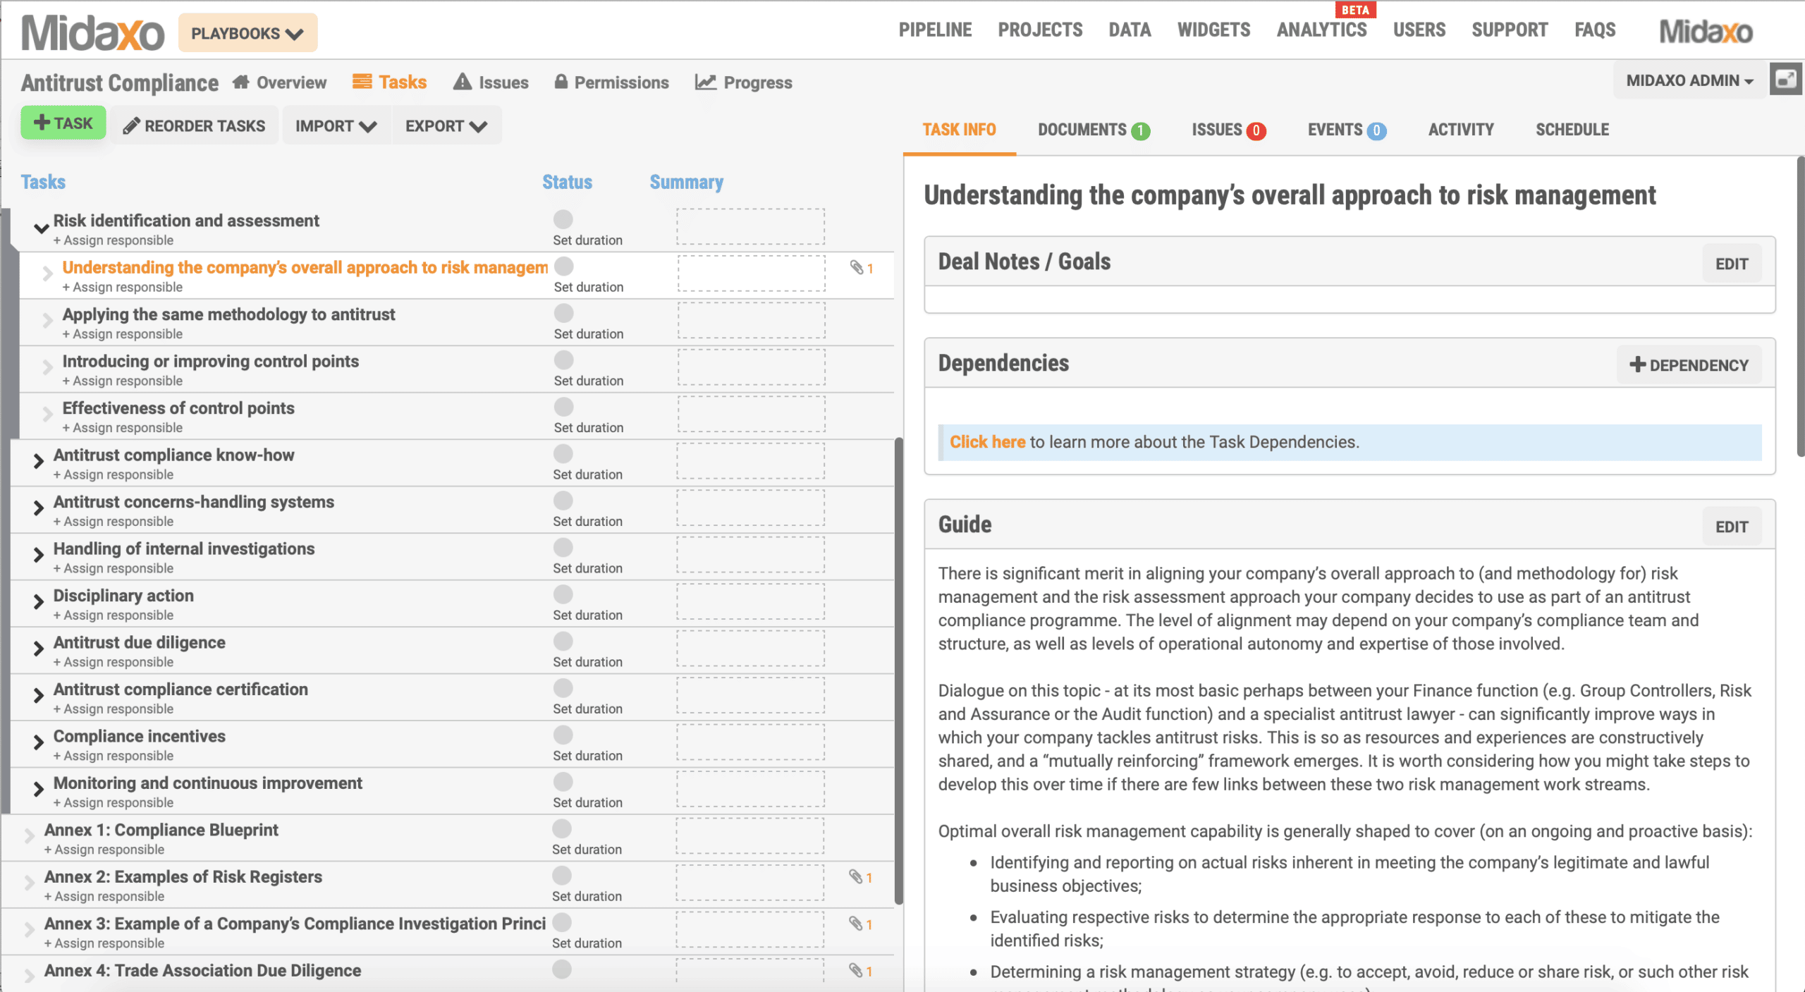The width and height of the screenshot is (1805, 992).
Task: Set duration for Antitrust due diligence
Action: [587, 662]
